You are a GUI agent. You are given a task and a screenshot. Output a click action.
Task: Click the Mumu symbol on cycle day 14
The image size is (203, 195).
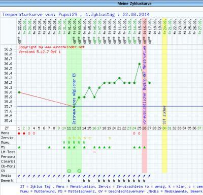84,143
